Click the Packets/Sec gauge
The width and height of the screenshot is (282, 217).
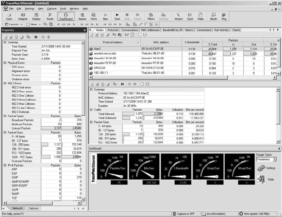[112, 167]
